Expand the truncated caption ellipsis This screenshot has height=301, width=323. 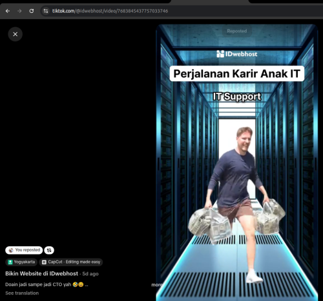coord(87,285)
